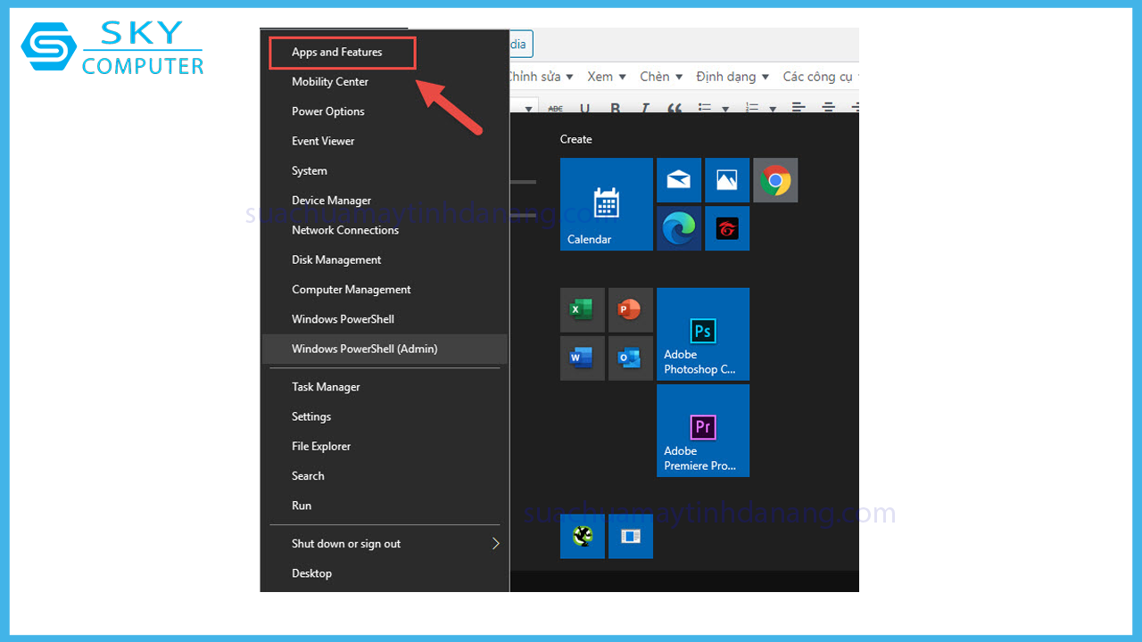Choose Windows PowerShell (Admin)

click(x=365, y=350)
